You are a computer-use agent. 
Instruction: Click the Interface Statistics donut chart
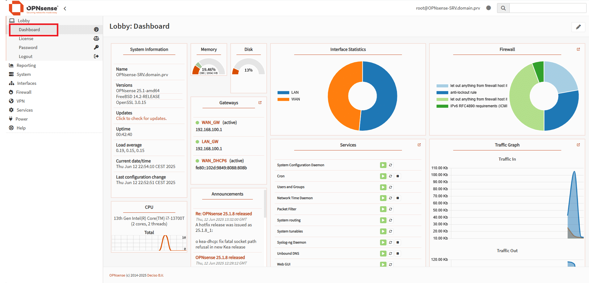click(362, 96)
